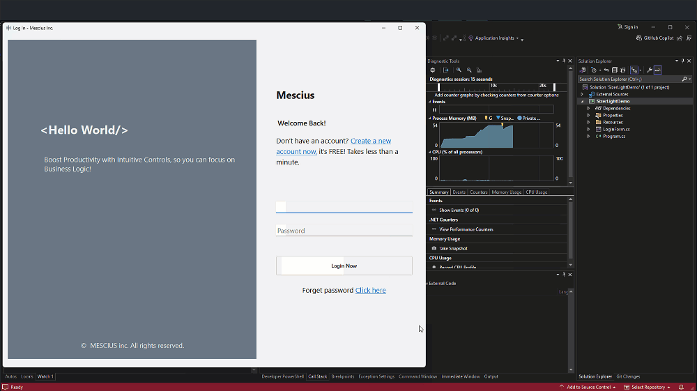
Task: Switch to the Counters tab
Action: coord(479,192)
